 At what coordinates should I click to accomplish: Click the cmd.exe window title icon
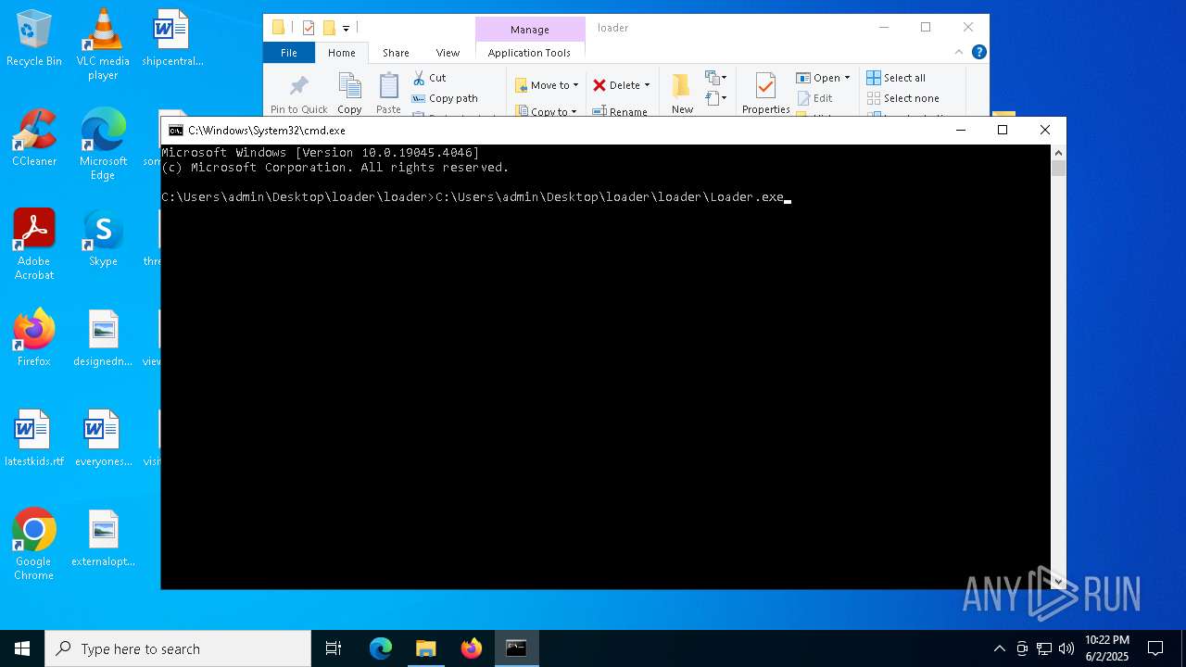pos(175,131)
